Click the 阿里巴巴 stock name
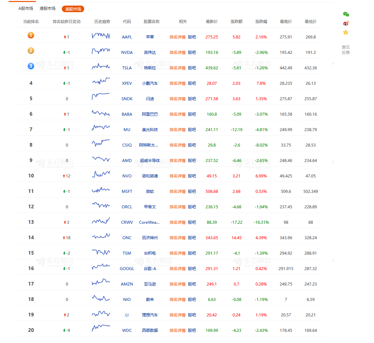The width and height of the screenshot is (374, 343). coord(150,114)
